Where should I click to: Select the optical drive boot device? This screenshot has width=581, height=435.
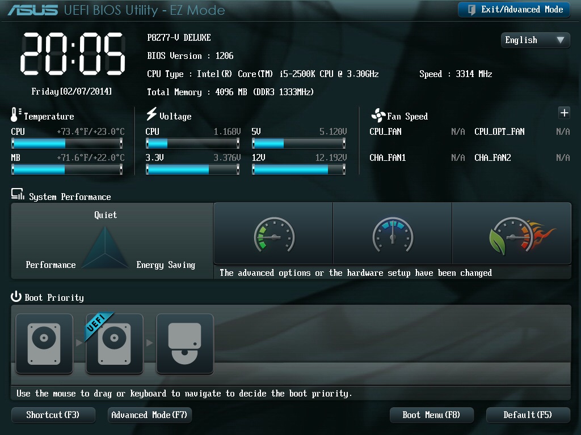[x=185, y=344]
